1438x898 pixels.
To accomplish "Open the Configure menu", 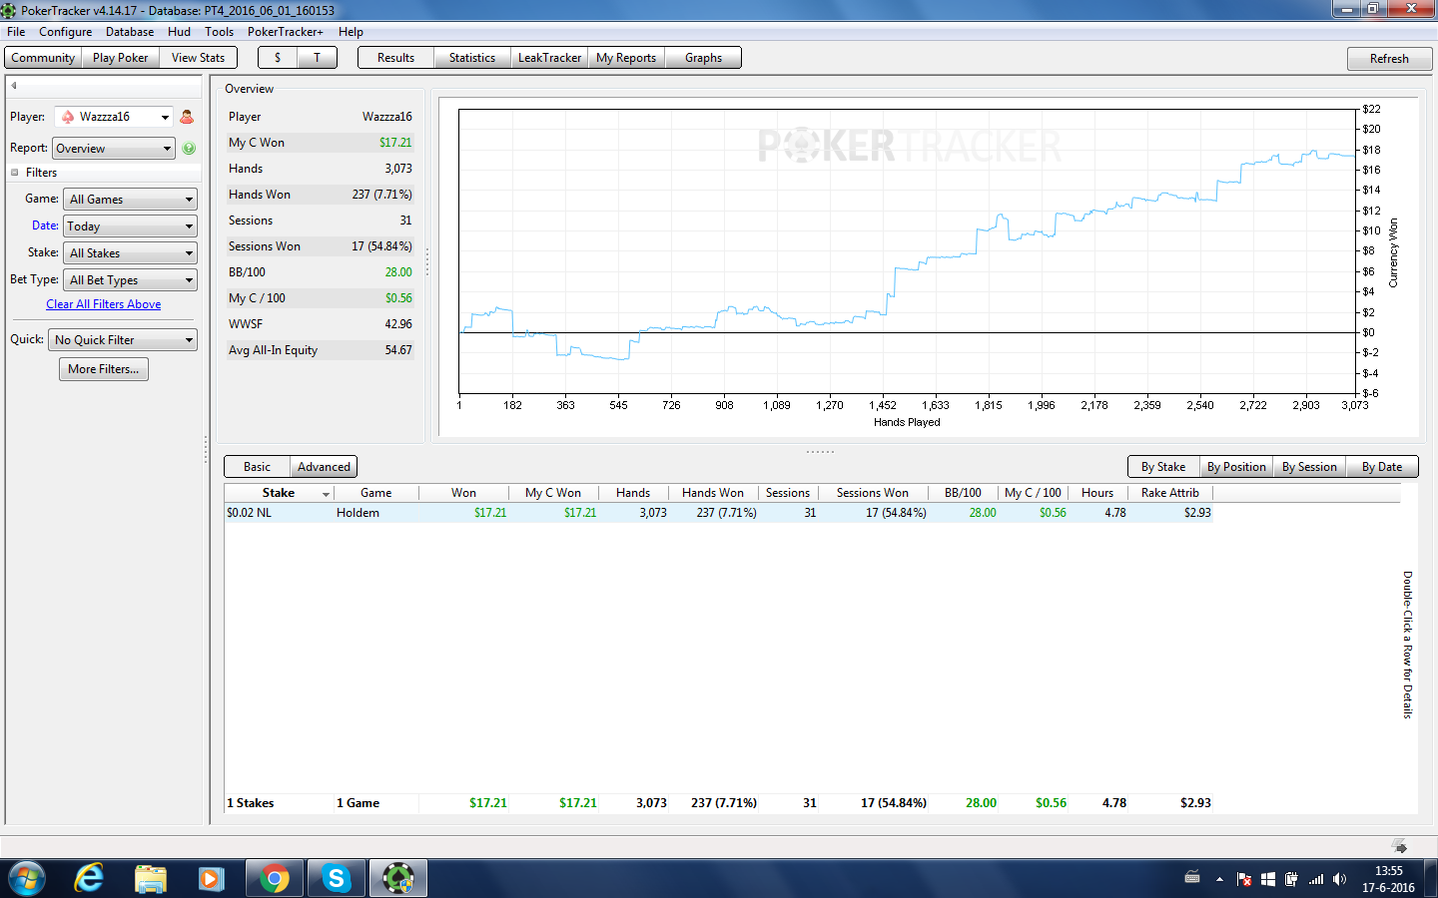I will pyautogui.click(x=65, y=32).
